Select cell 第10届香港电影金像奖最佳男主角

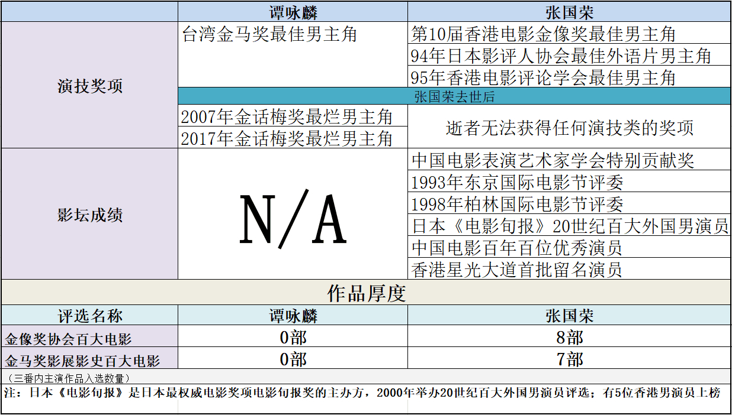click(x=570, y=33)
